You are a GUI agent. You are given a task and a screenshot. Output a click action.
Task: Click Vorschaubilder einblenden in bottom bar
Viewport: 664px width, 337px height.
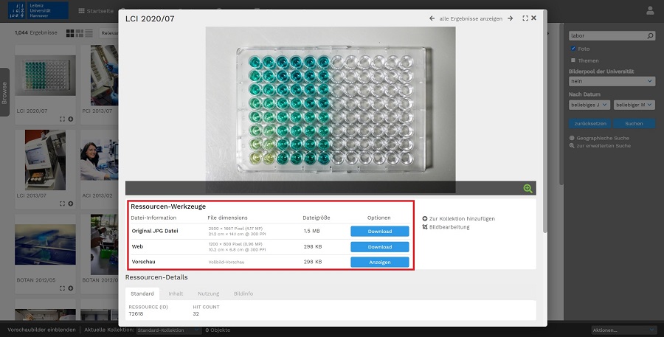coord(41,330)
